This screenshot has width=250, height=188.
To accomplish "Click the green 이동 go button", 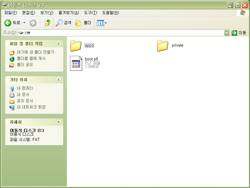I will click(x=239, y=33).
